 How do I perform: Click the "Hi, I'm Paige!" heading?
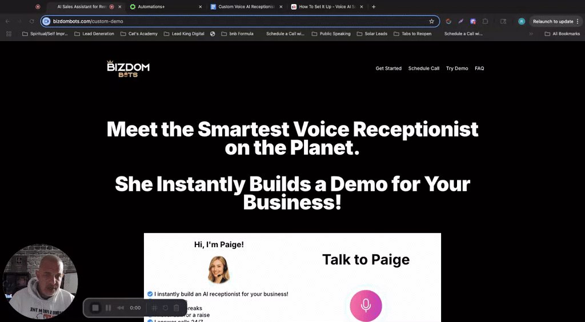[219, 245]
